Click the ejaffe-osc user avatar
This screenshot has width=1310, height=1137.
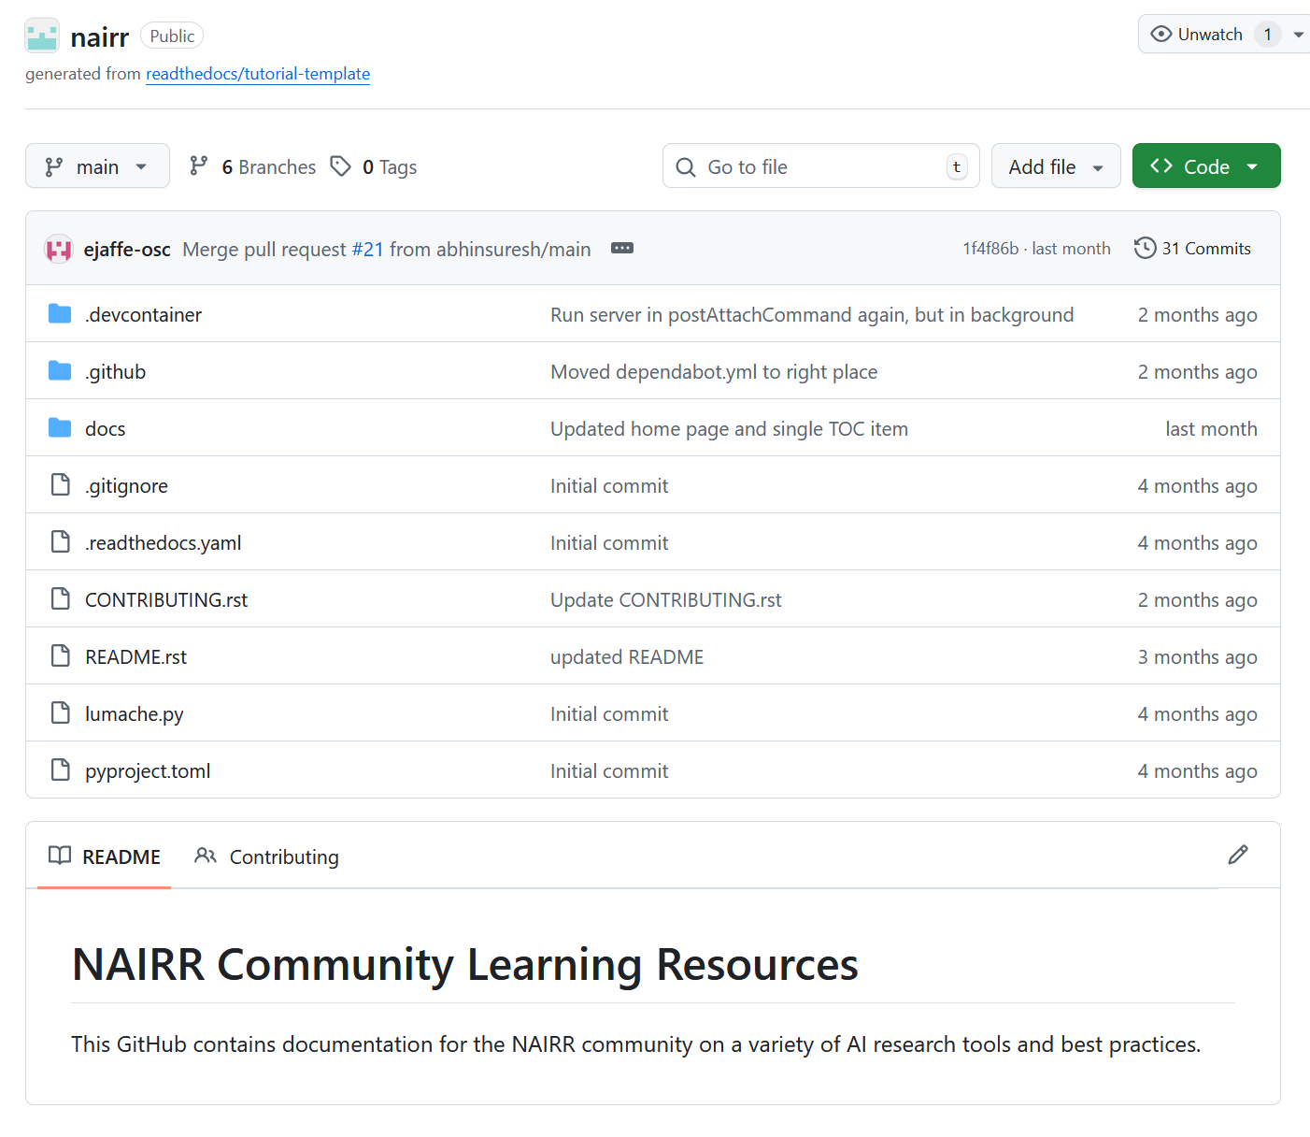[59, 249]
